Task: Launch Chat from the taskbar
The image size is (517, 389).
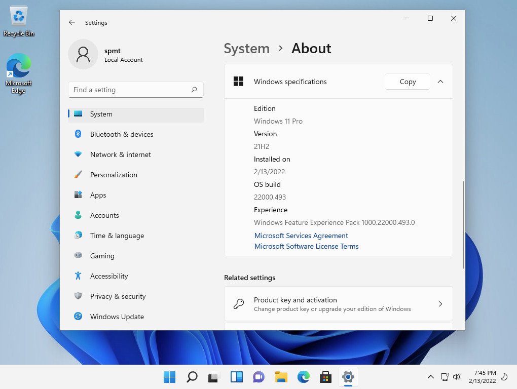Action: pyautogui.click(x=259, y=377)
